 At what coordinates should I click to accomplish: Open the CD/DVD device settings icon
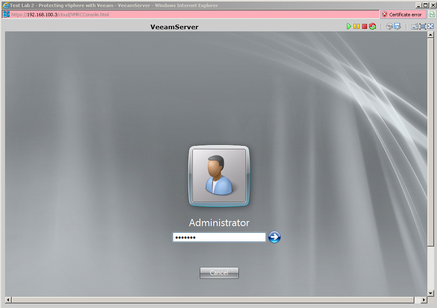(x=389, y=26)
